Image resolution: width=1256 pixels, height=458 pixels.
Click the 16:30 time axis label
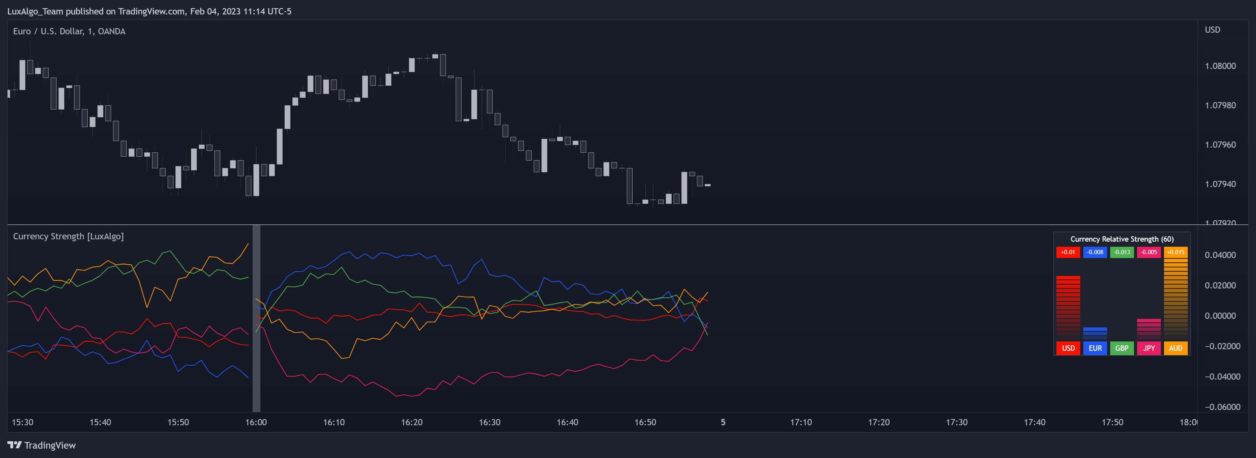tap(490, 422)
